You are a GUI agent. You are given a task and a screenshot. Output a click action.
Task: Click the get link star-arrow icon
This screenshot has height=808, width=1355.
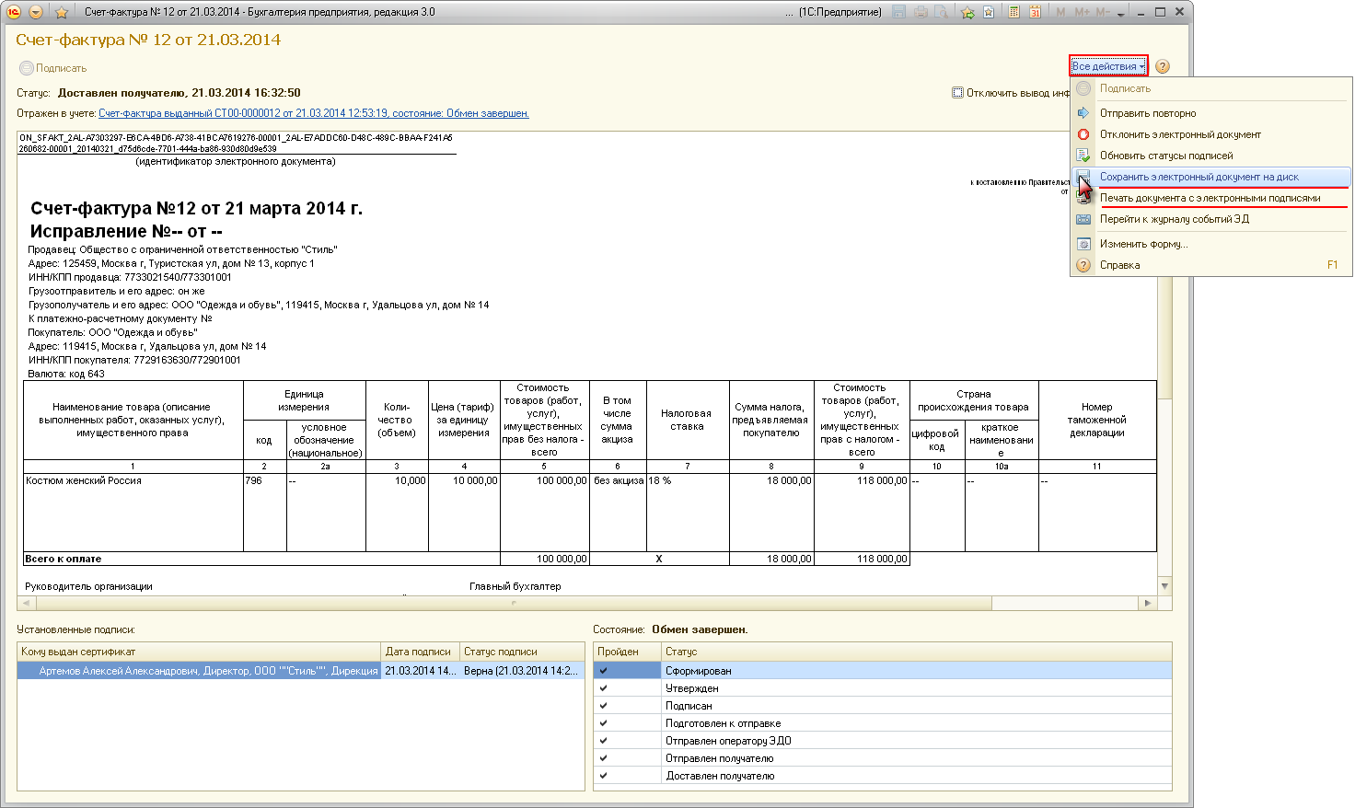pyautogui.click(x=967, y=12)
